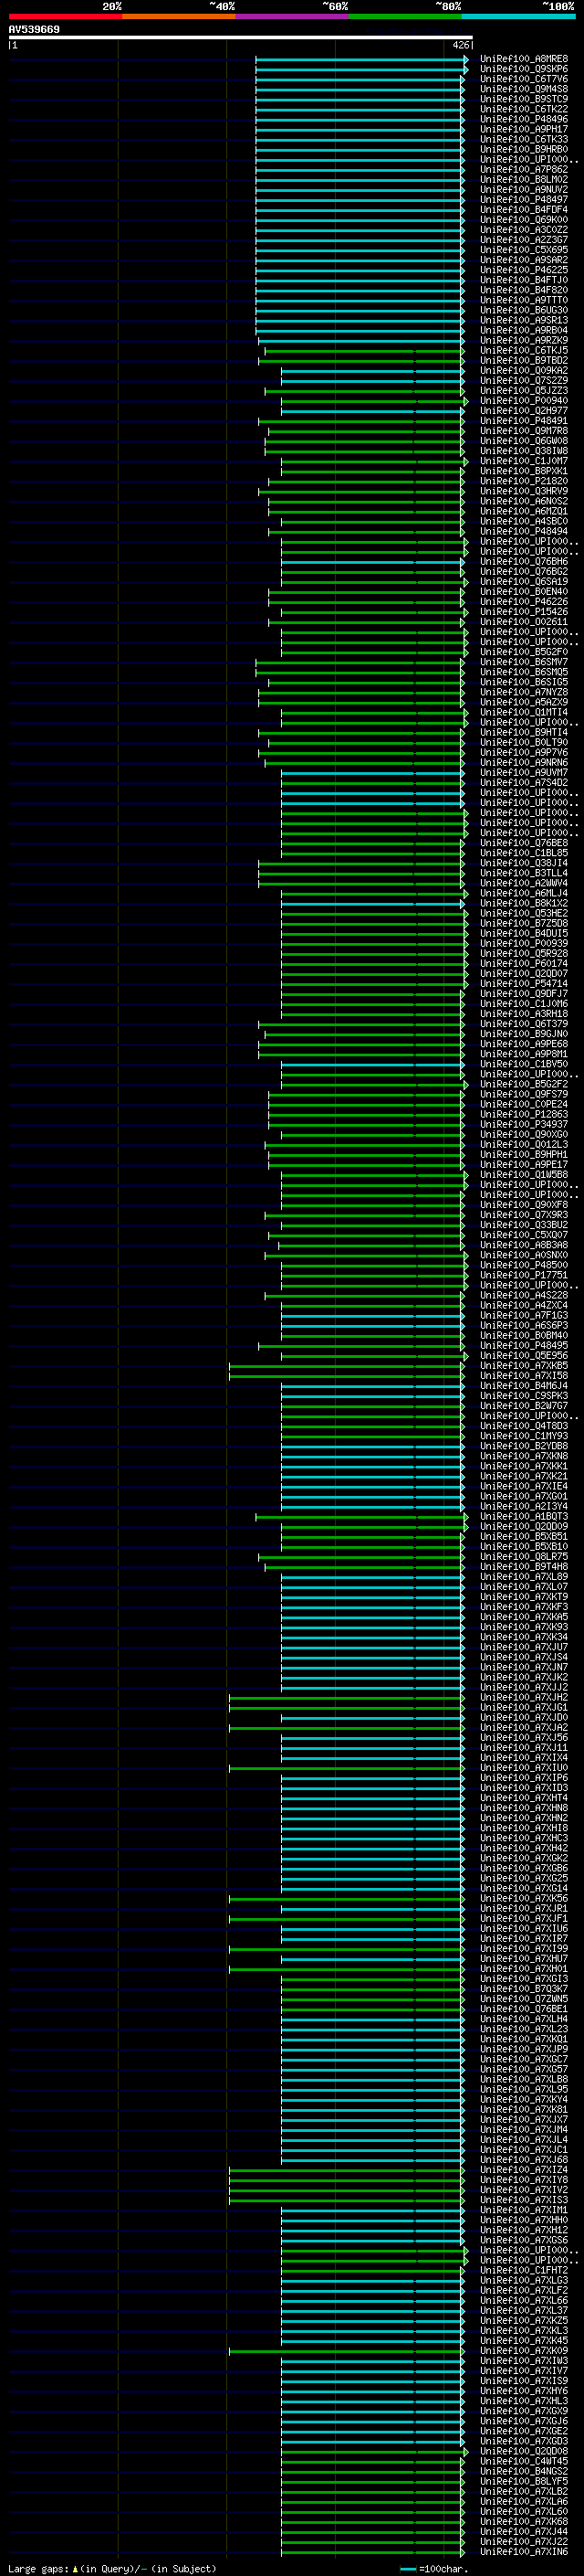Click hit label UniRef100_A7XJU7

[x=524, y=1648]
